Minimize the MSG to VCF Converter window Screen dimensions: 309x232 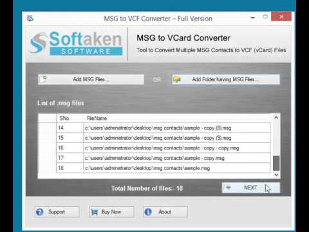pos(253,17)
